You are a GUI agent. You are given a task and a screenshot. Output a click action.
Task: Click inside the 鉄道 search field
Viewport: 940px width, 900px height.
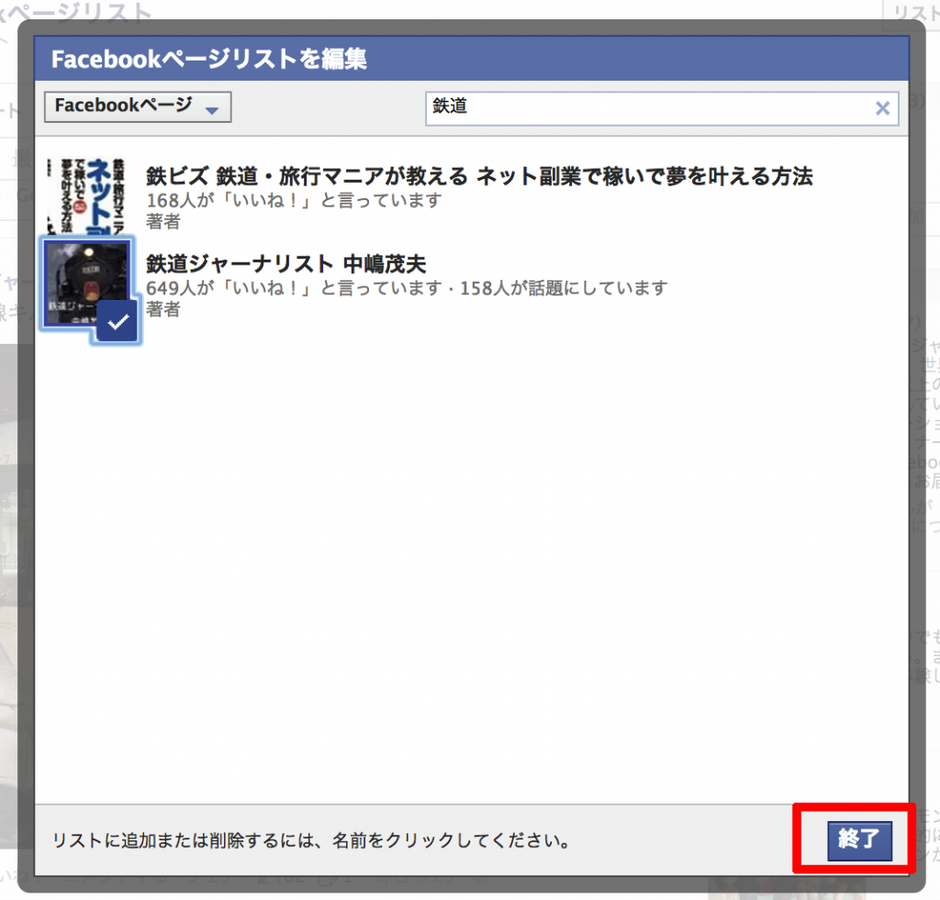coord(643,107)
